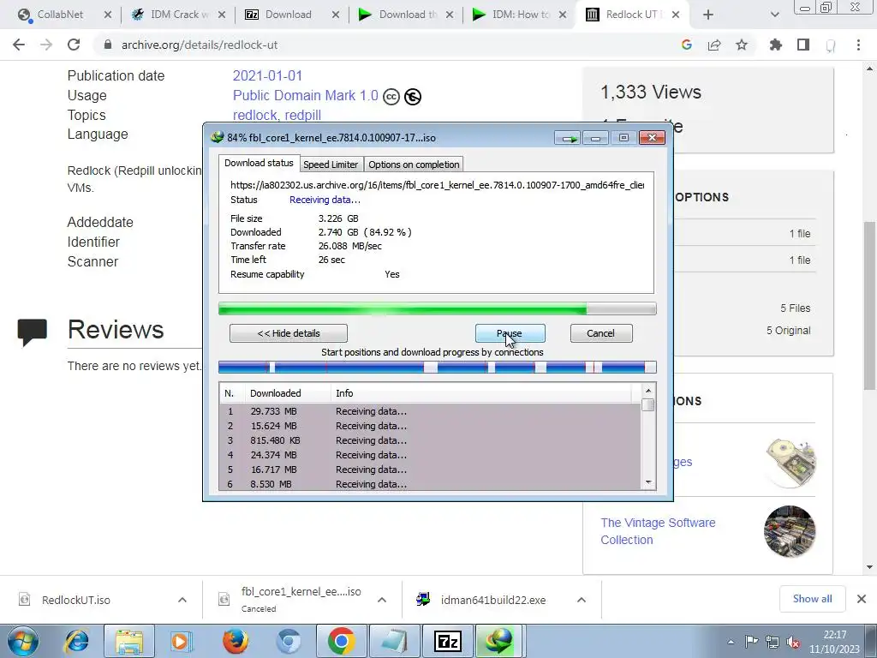Switch to Download status tab

point(259,164)
